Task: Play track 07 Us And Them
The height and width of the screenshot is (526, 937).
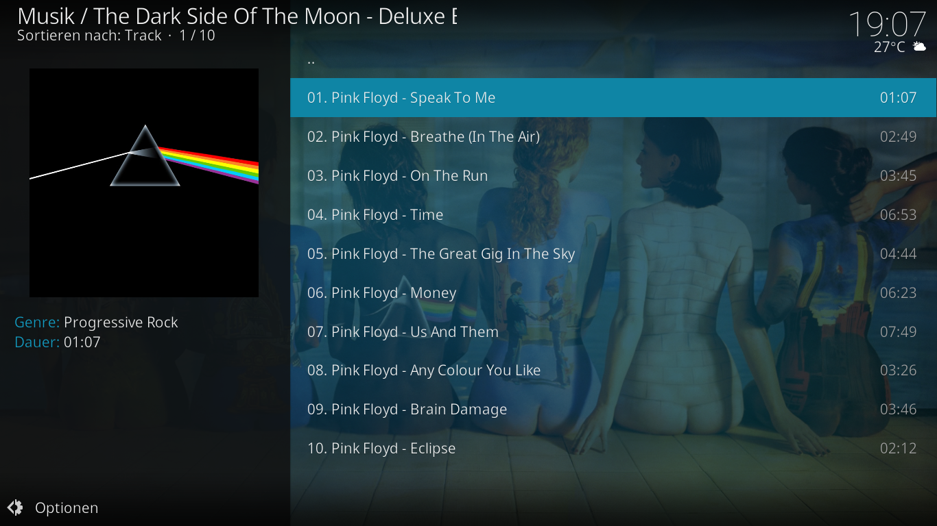Action: pyautogui.click(x=613, y=331)
